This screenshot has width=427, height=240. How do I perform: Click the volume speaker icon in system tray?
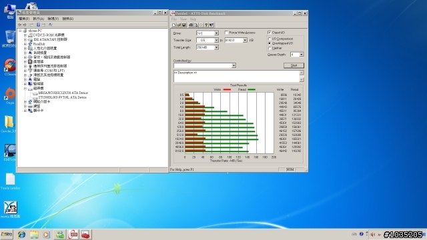point(372,234)
